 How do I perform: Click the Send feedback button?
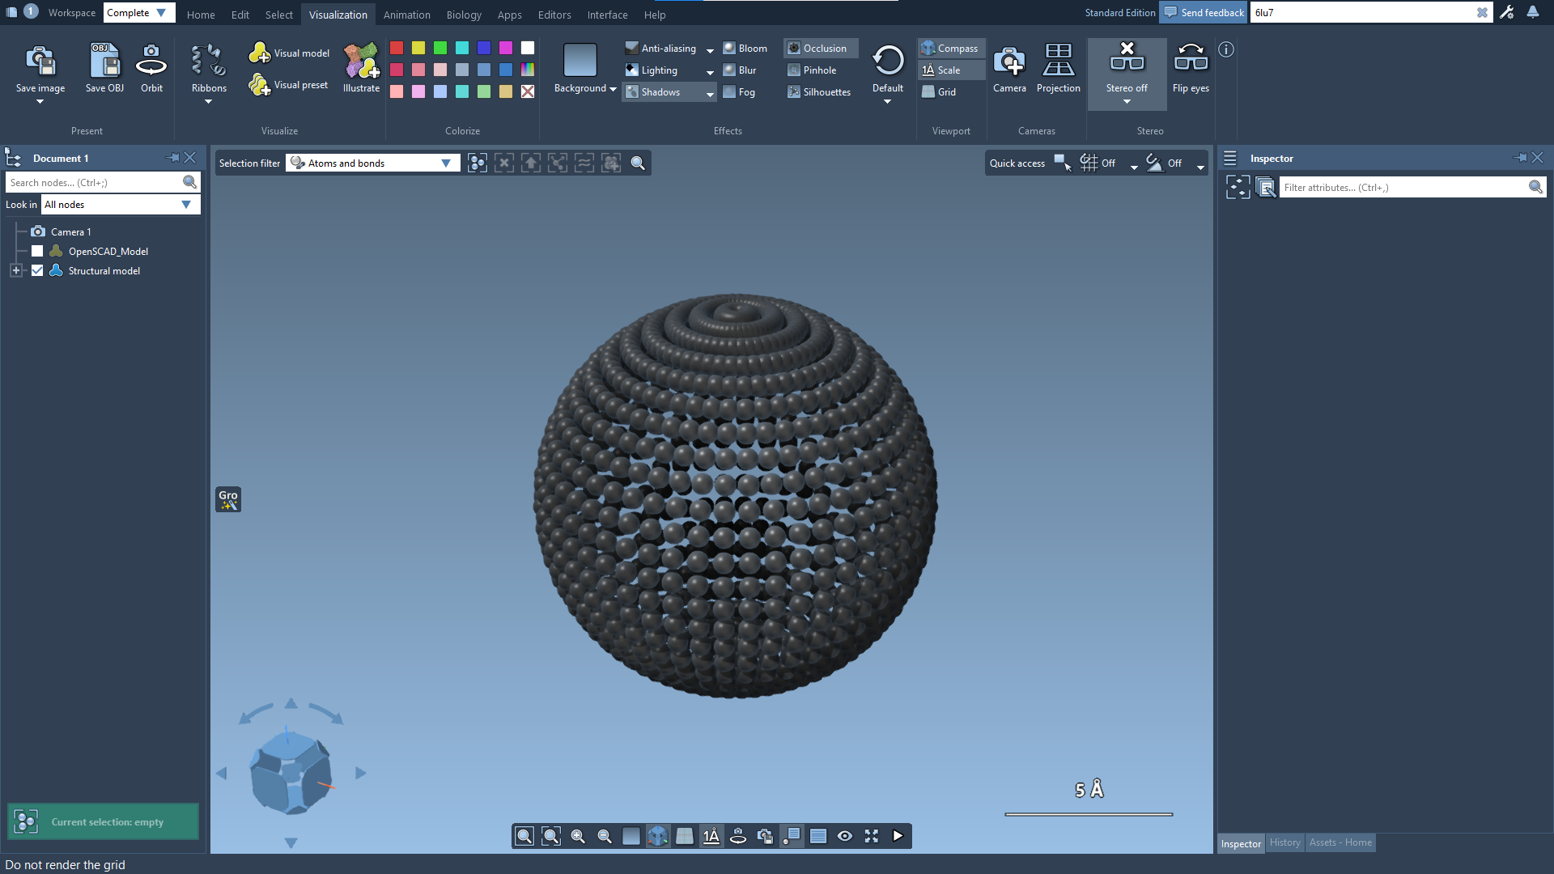[x=1204, y=12]
